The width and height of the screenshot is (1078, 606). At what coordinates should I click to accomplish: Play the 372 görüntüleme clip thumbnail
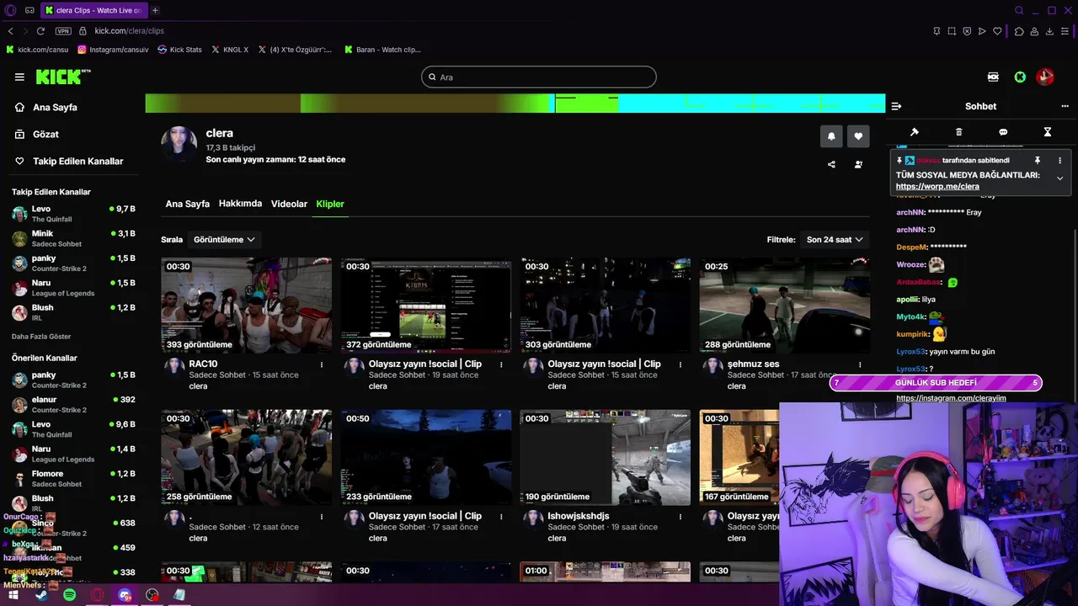pos(426,305)
